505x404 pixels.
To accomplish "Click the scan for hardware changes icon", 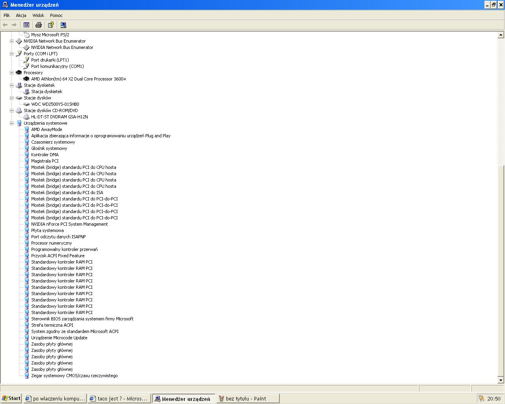I will pyautogui.click(x=63, y=25).
